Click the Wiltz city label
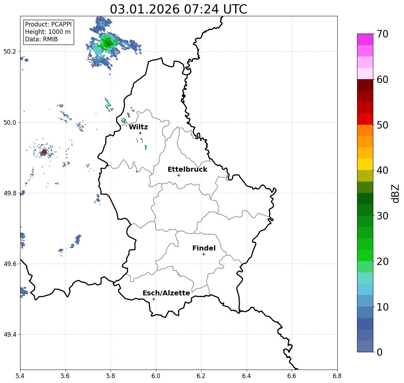404x383 pixels. (138, 127)
